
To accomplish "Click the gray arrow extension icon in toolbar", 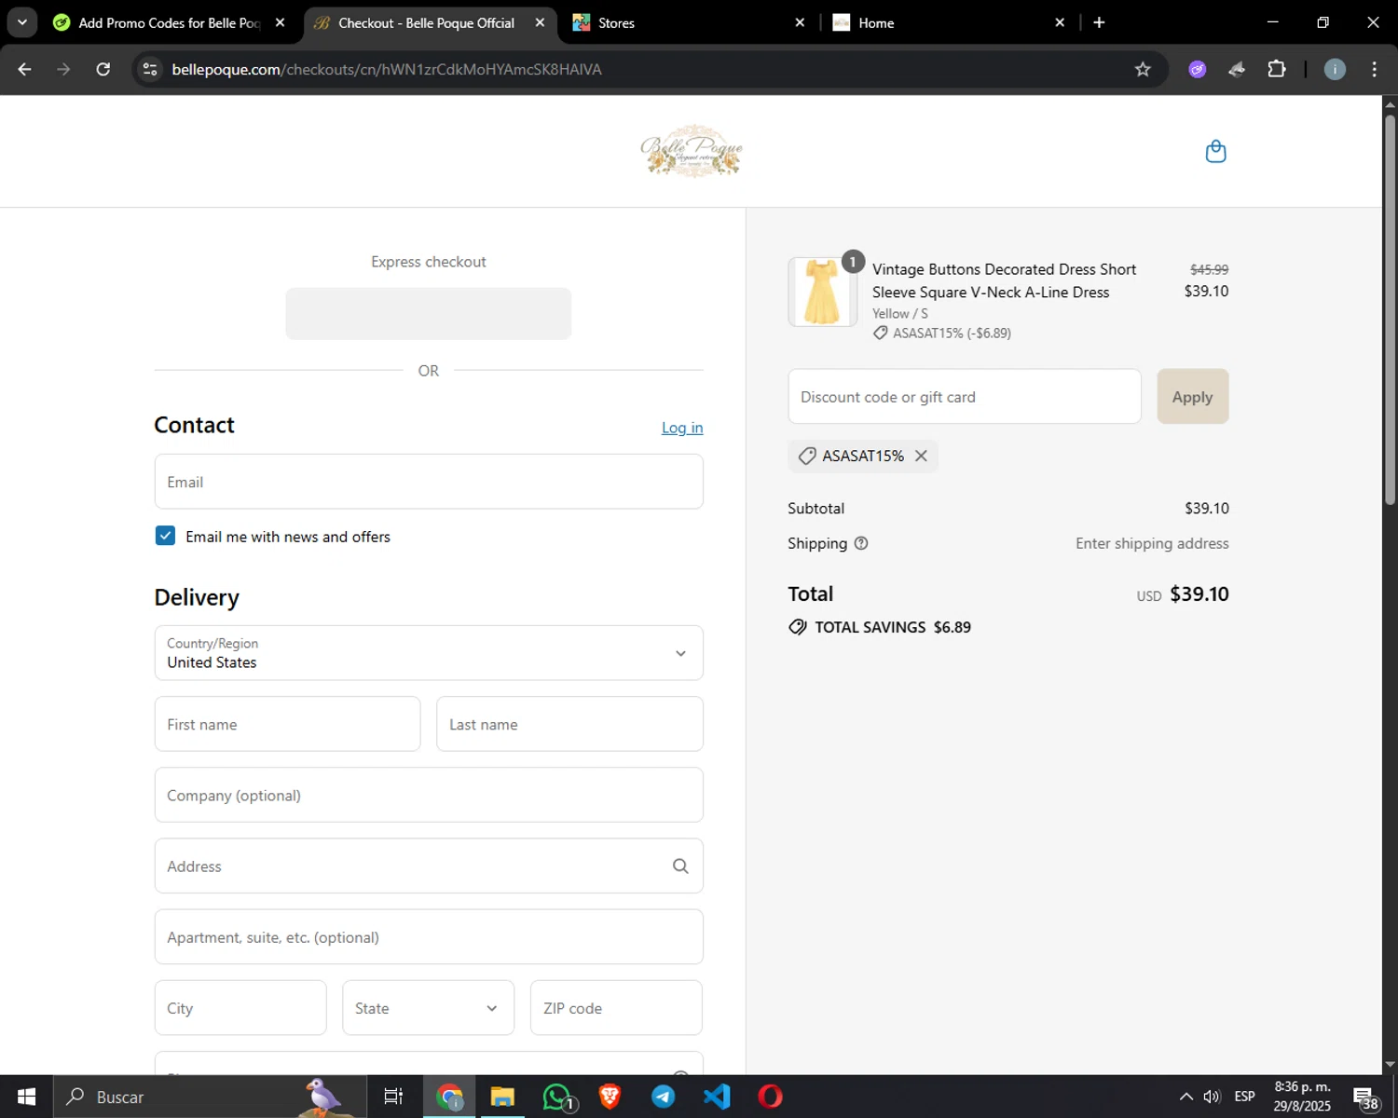I will coord(1237,69).
